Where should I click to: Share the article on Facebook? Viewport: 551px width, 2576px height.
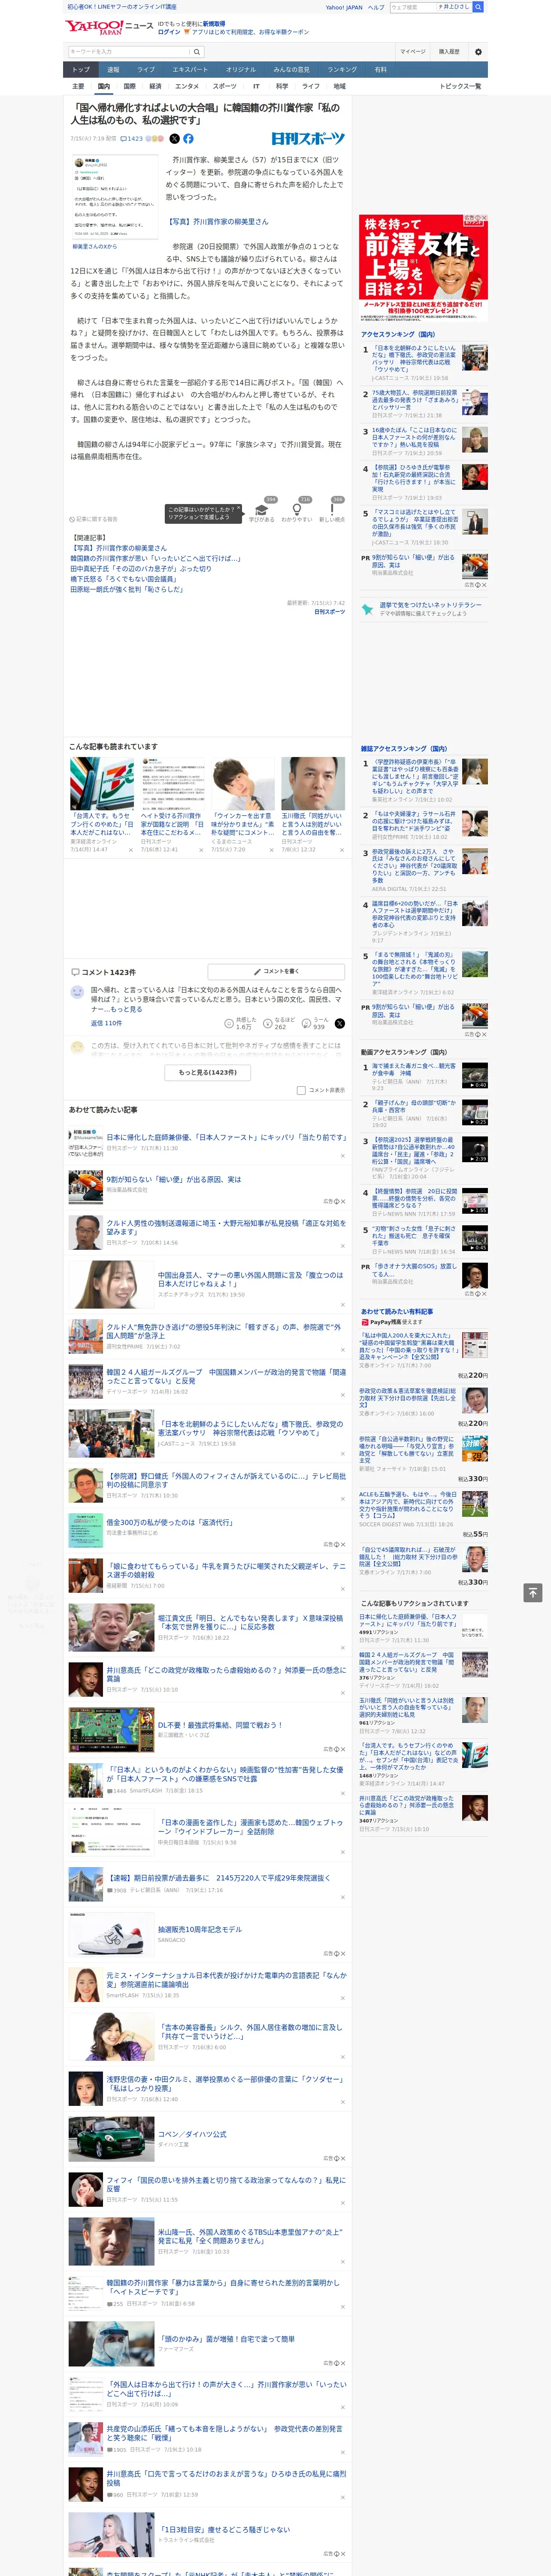pos(188,139)
